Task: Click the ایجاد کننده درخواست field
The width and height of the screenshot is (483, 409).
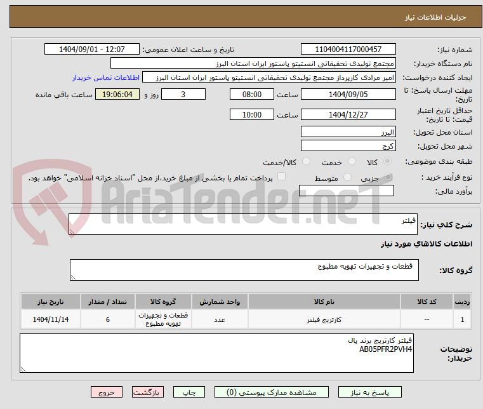Action: click(x=269, y=77)
